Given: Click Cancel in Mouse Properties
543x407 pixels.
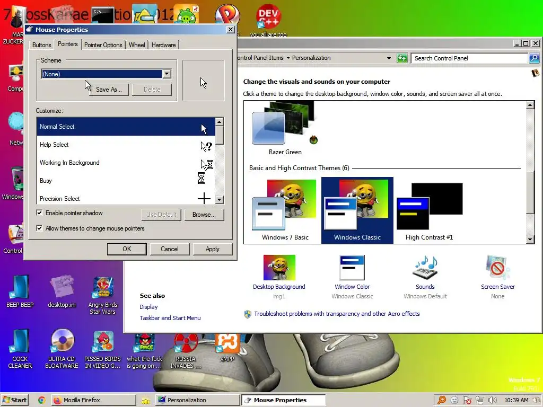Looking at the screenshot, I should (x=170, y=249).
